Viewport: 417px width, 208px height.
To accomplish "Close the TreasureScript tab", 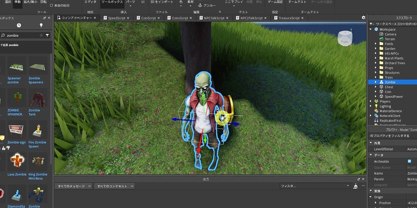I will tap(302, 18).
